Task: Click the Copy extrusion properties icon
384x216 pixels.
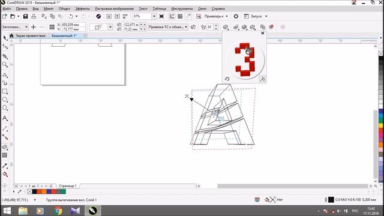Action: click(263, 27)
